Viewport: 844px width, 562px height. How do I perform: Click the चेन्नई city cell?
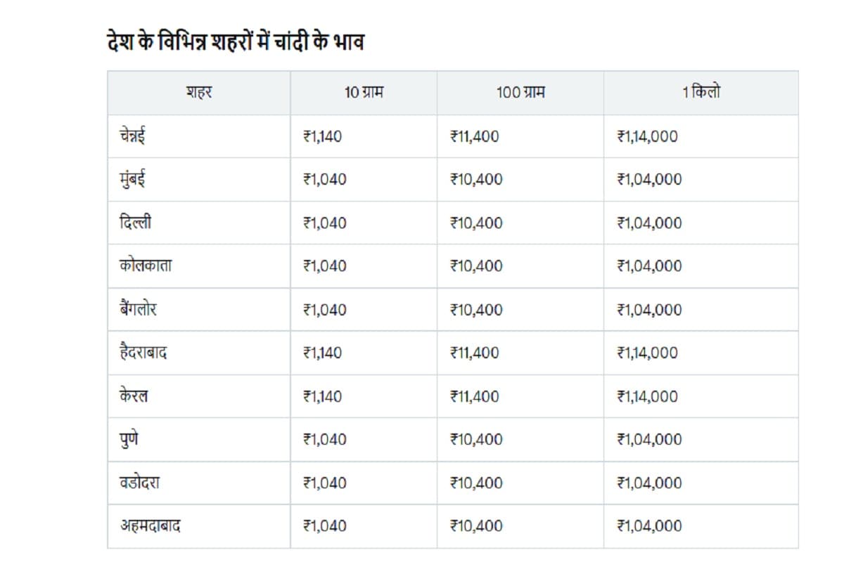click(132, 136)
